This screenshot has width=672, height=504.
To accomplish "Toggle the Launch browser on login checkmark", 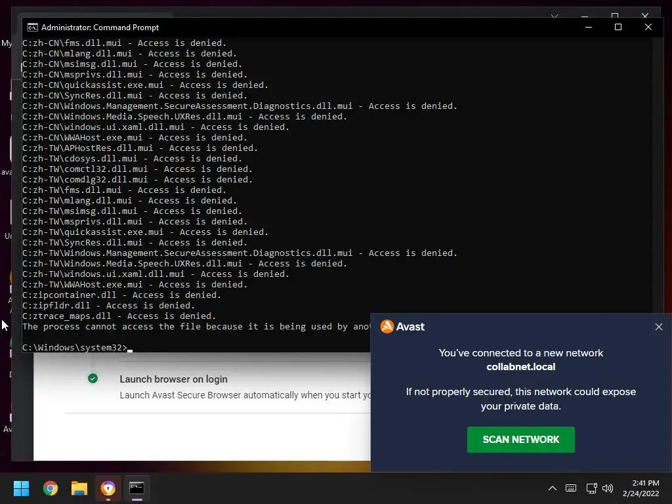I will coord(93,379).
